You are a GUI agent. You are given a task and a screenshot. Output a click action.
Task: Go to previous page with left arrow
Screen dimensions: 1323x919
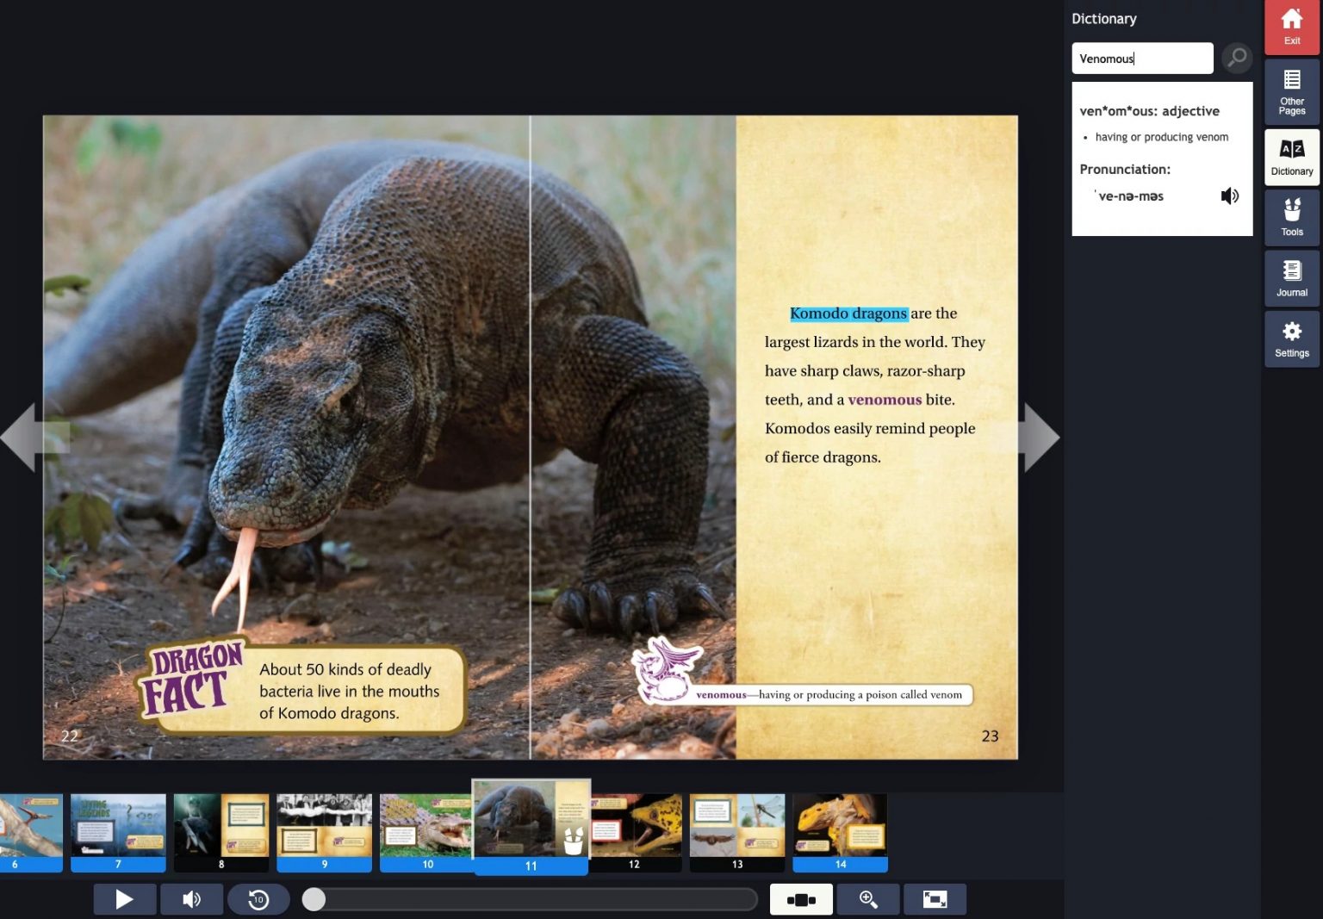pos(22,438)
